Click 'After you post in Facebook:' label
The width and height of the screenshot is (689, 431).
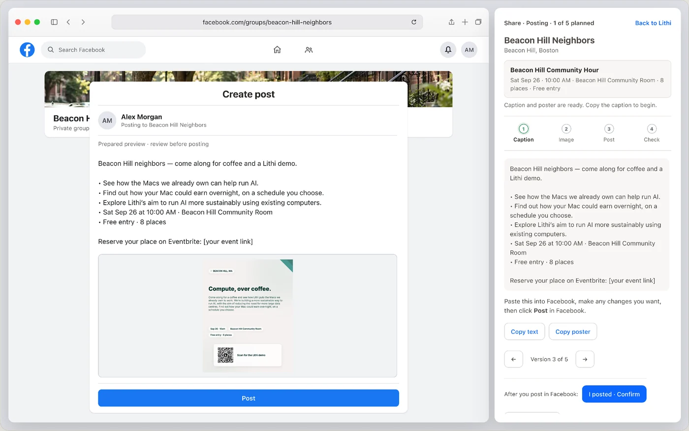coord(541,394)
